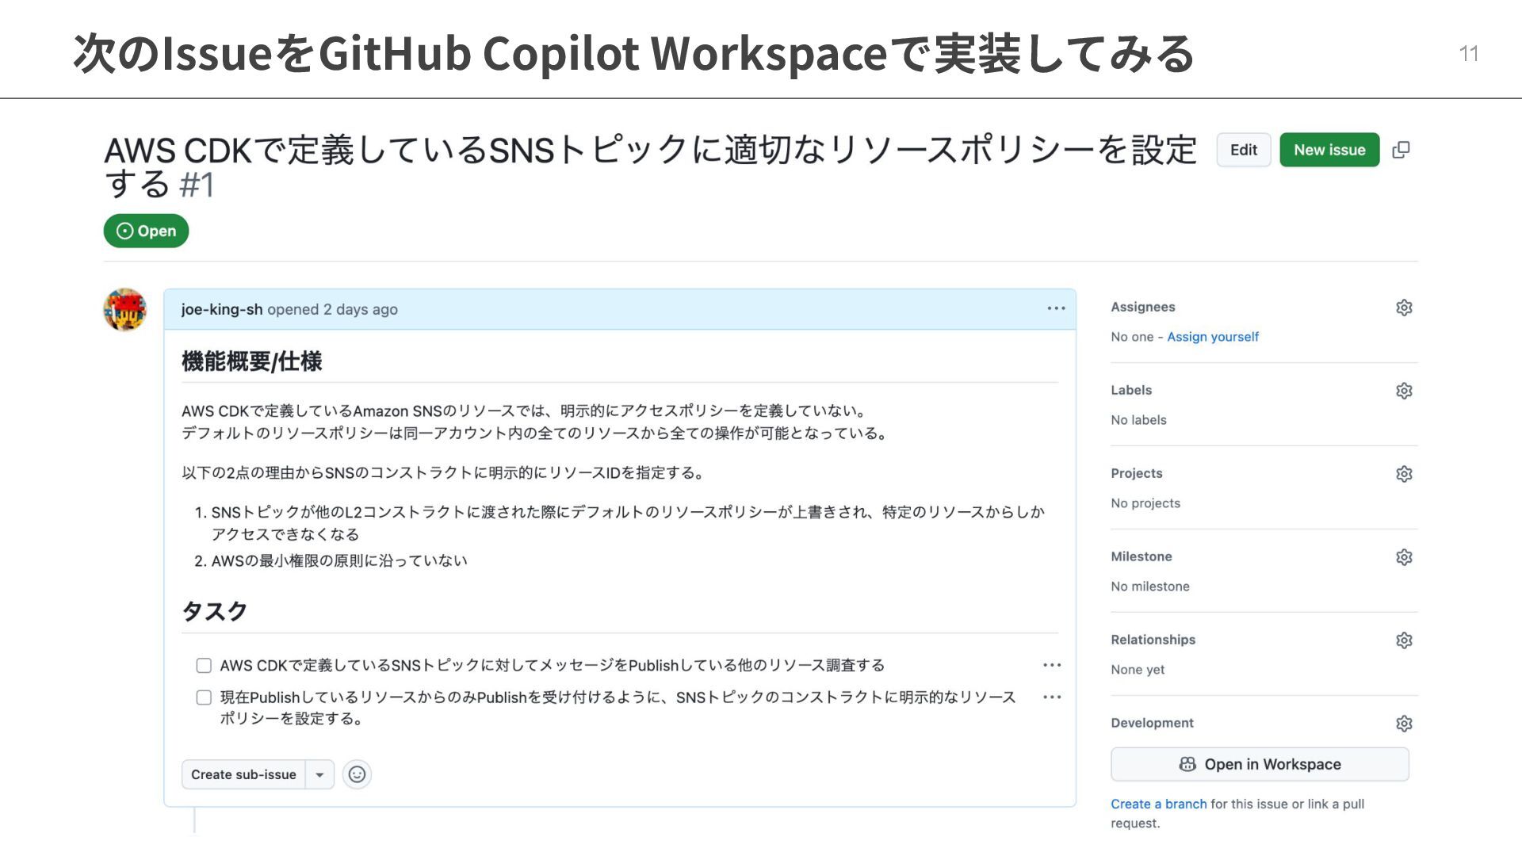Check the first task about investigating Publish resources

(x=204, y=666)
